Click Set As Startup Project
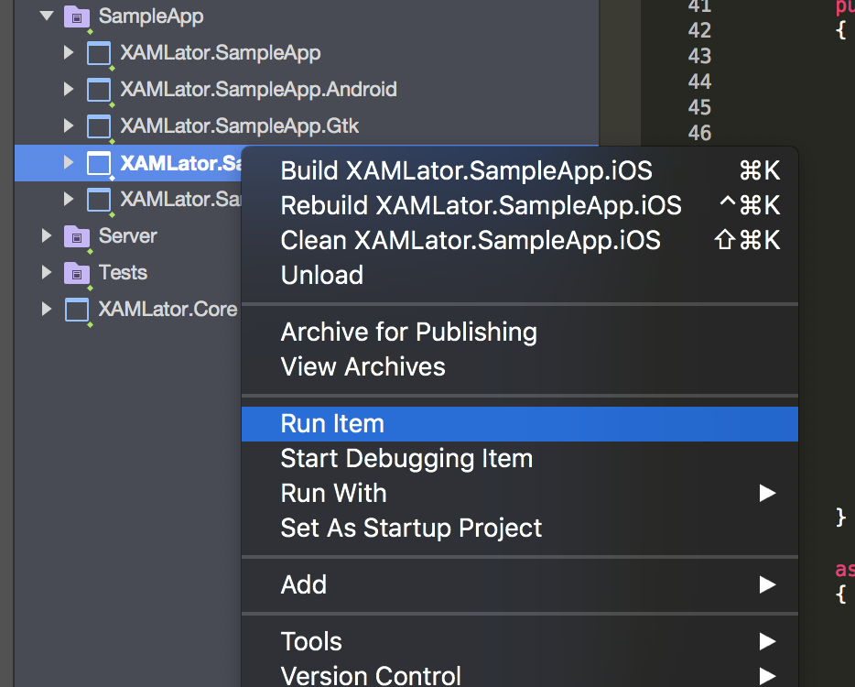855x687 pixels. click(x=411, y=529)
